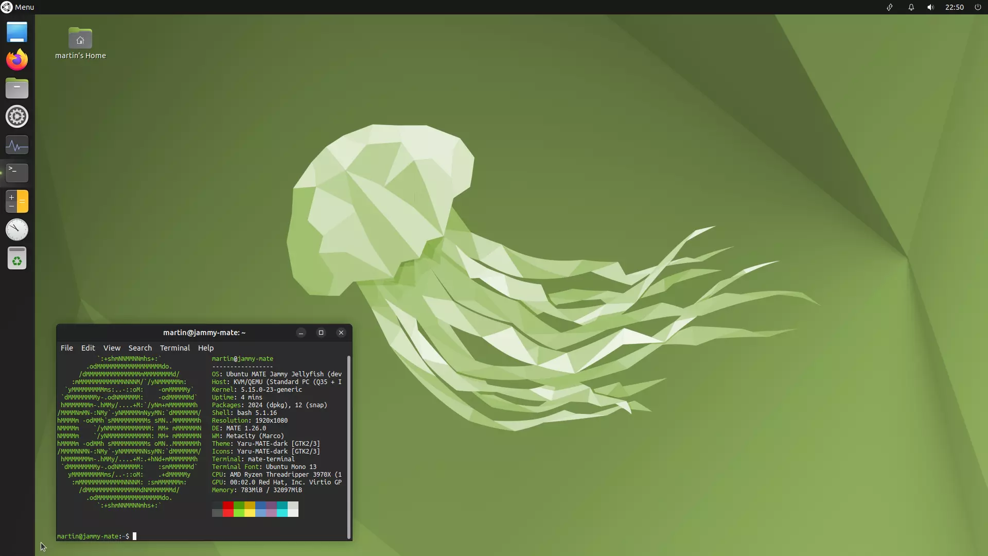Launch the calculator from dock
988x556 pixels.
coord(17,201)
